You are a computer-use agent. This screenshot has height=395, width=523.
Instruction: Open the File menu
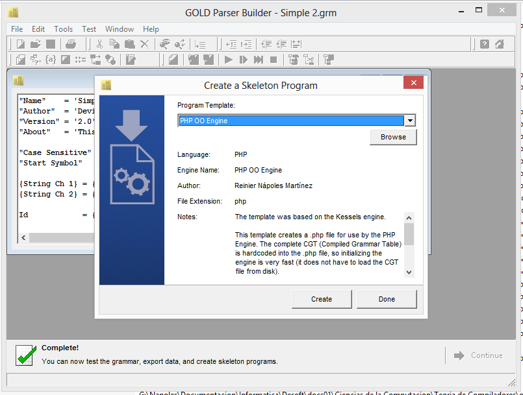(x=17, y=29)
